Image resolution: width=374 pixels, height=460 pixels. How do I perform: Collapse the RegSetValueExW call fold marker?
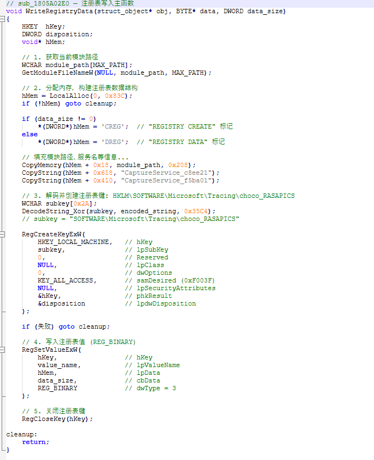click(x=2, y=350)
